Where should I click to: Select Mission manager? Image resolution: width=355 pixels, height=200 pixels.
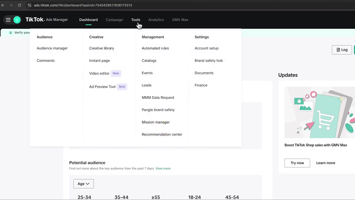[156, 122]
